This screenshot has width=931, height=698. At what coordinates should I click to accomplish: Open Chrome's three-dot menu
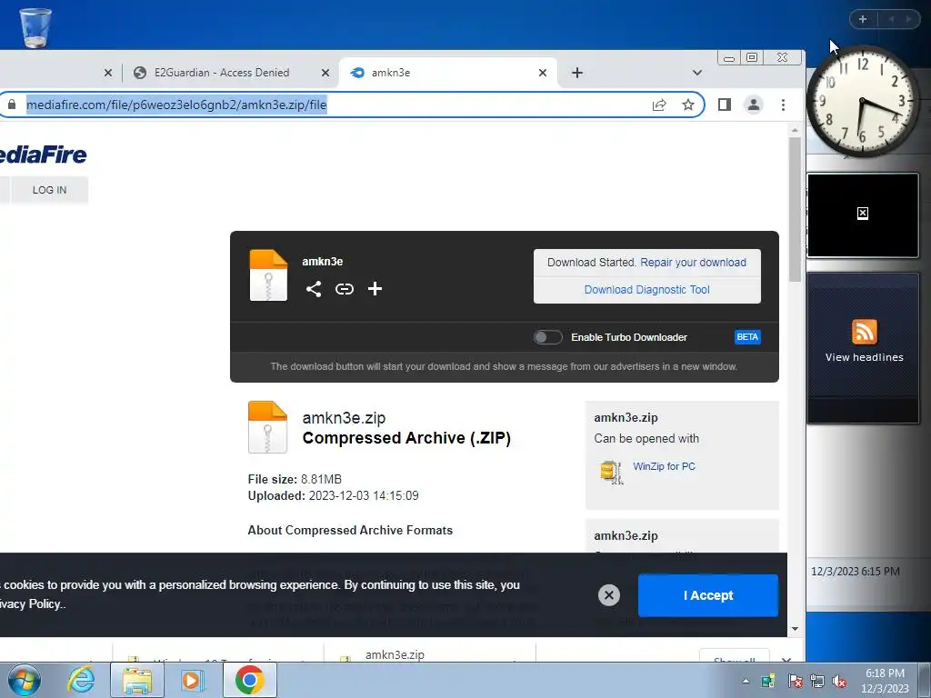click(783, 105)
